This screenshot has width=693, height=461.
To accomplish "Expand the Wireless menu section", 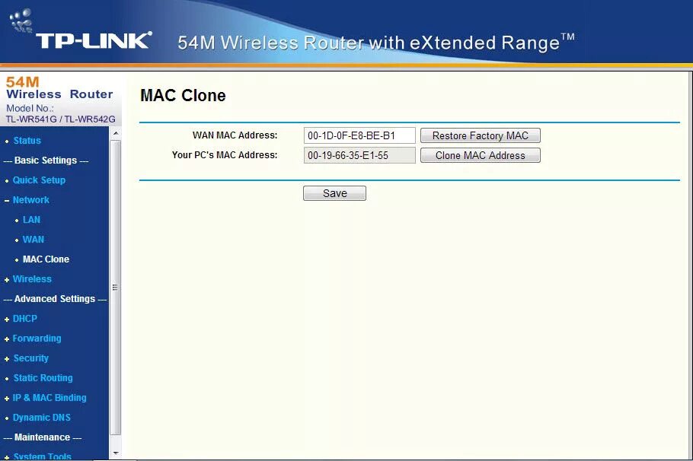I will (x=32, y=279).
